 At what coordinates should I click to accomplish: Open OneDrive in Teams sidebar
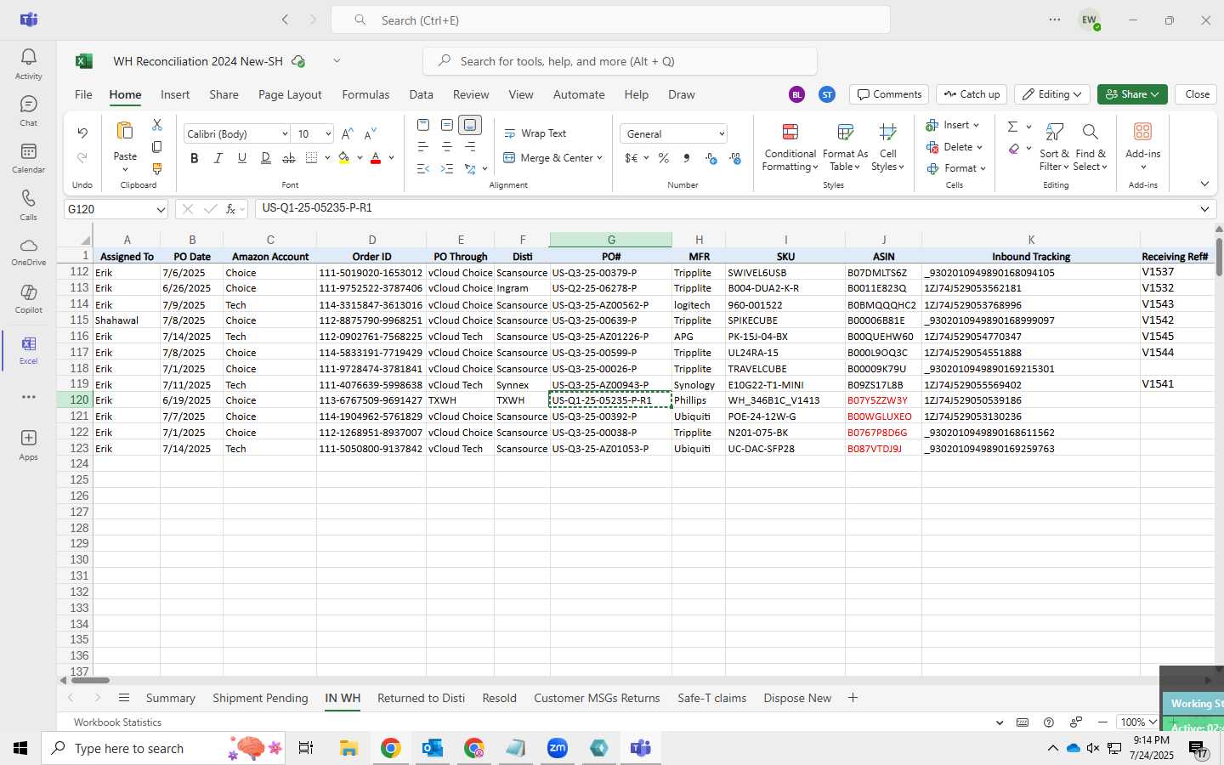click(x=28, y=252)
